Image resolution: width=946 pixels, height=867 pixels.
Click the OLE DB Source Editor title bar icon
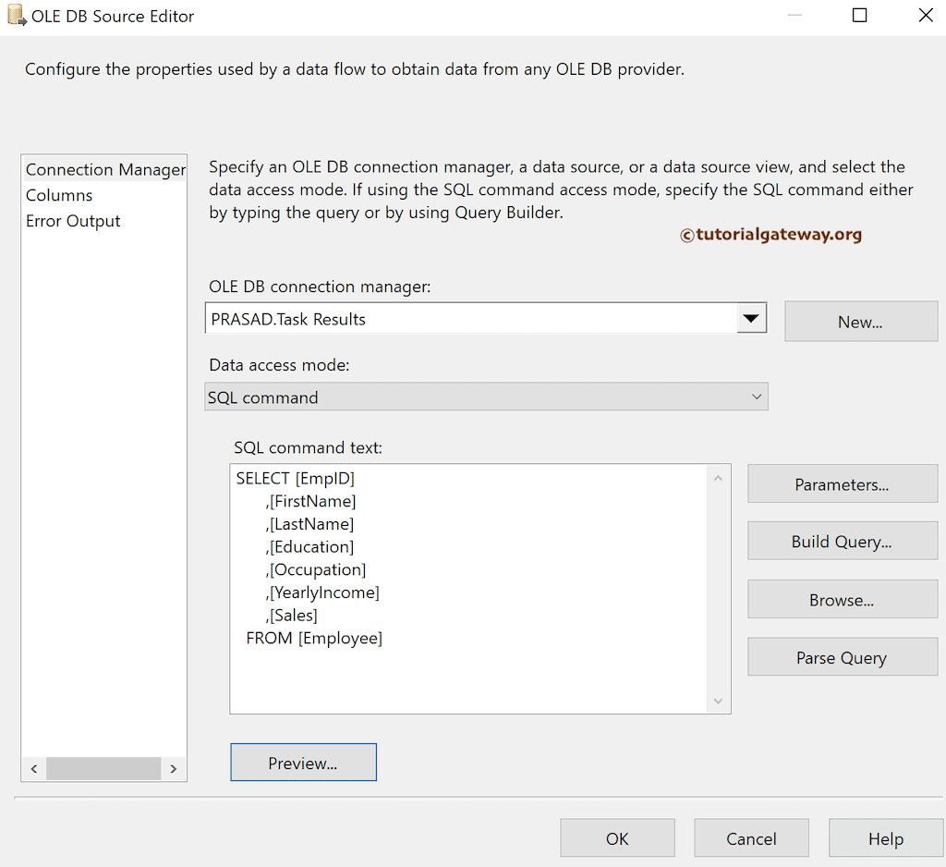click(x=17, y=15)
